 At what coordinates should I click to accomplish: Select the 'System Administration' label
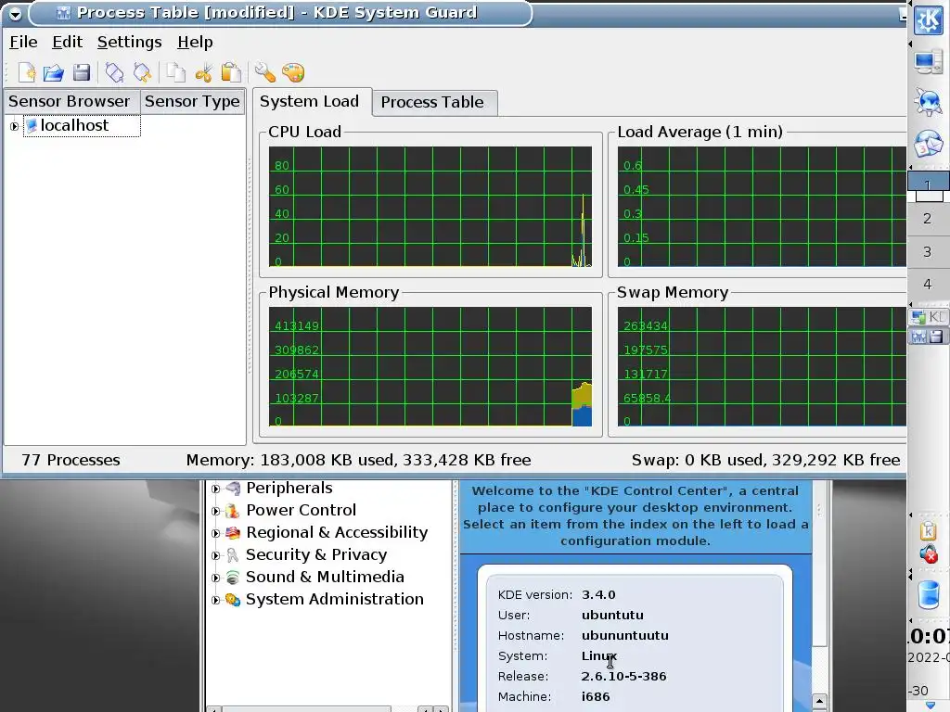(x=334, y=600)
